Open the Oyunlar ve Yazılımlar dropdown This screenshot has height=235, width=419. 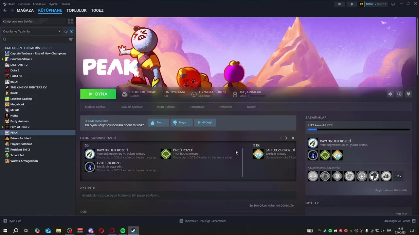pos(32,31)
